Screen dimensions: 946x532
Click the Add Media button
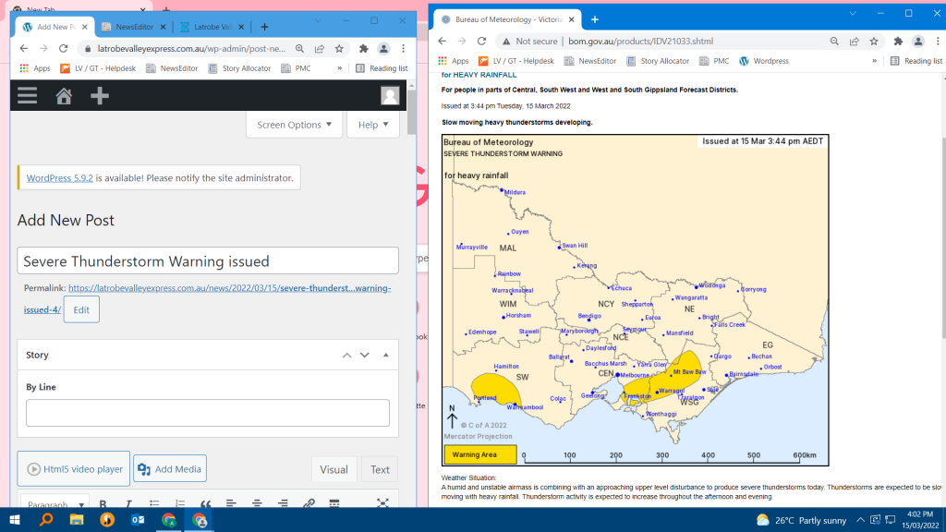170,468
